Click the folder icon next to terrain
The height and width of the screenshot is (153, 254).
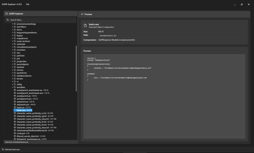click(x=15, y=79)
